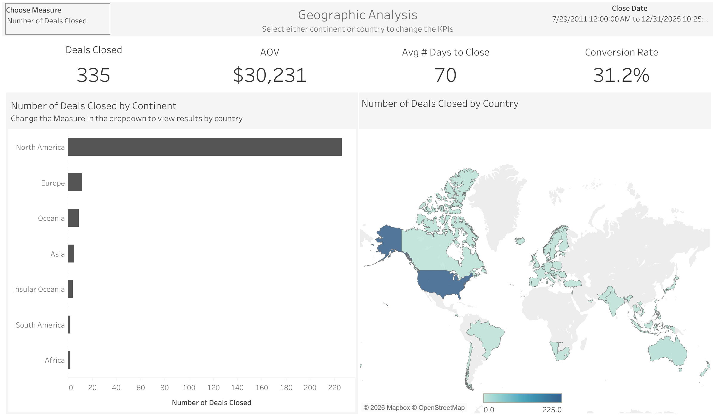Image resolution: width=715 pixels, height=417 pixels.
Task: Click Turkey on the map
Action: 572,283
